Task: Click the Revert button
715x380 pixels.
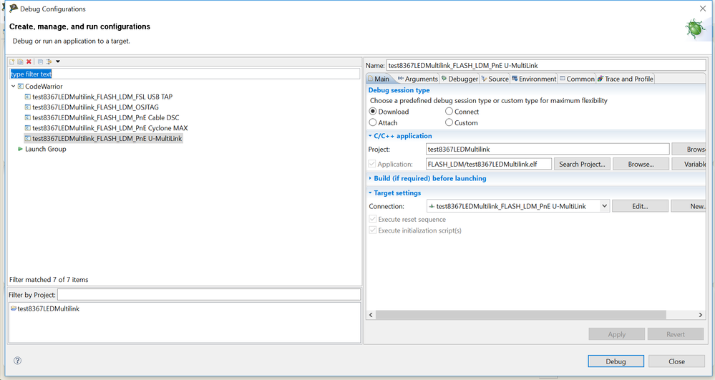Action: click(676, 334)
